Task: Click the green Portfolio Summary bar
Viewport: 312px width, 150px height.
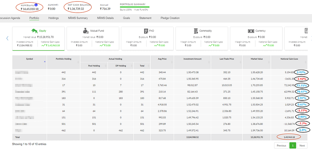Action: pyautogui.click(x=135, y=7)
